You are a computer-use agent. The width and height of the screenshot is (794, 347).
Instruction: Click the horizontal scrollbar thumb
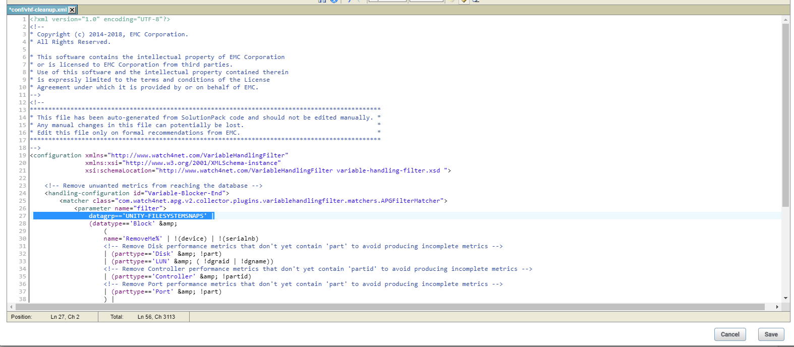point(389,307)
